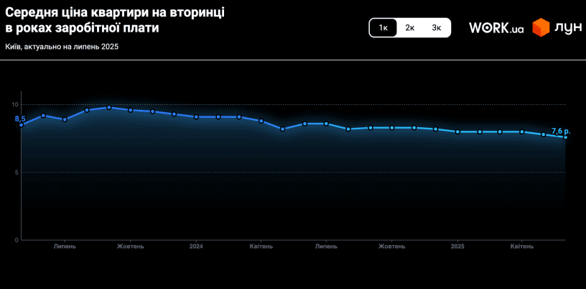Click the orange ЛУН cube icon
Image resolution: width=586 pixels, height=289 pixels.
coord(540,27)
